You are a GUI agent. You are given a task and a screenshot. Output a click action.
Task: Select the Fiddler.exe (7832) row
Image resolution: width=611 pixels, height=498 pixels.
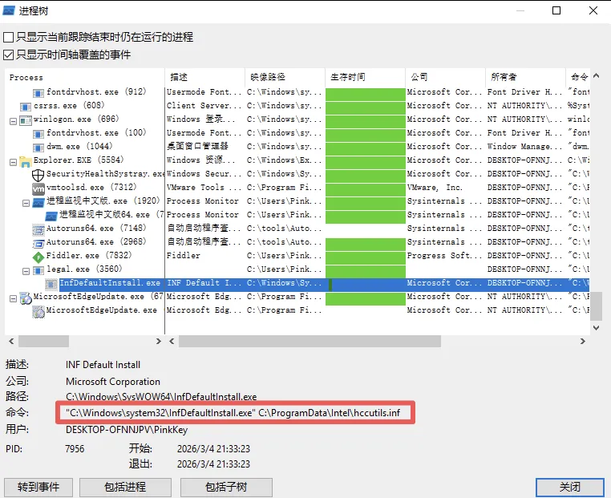[x=89, y=256]
